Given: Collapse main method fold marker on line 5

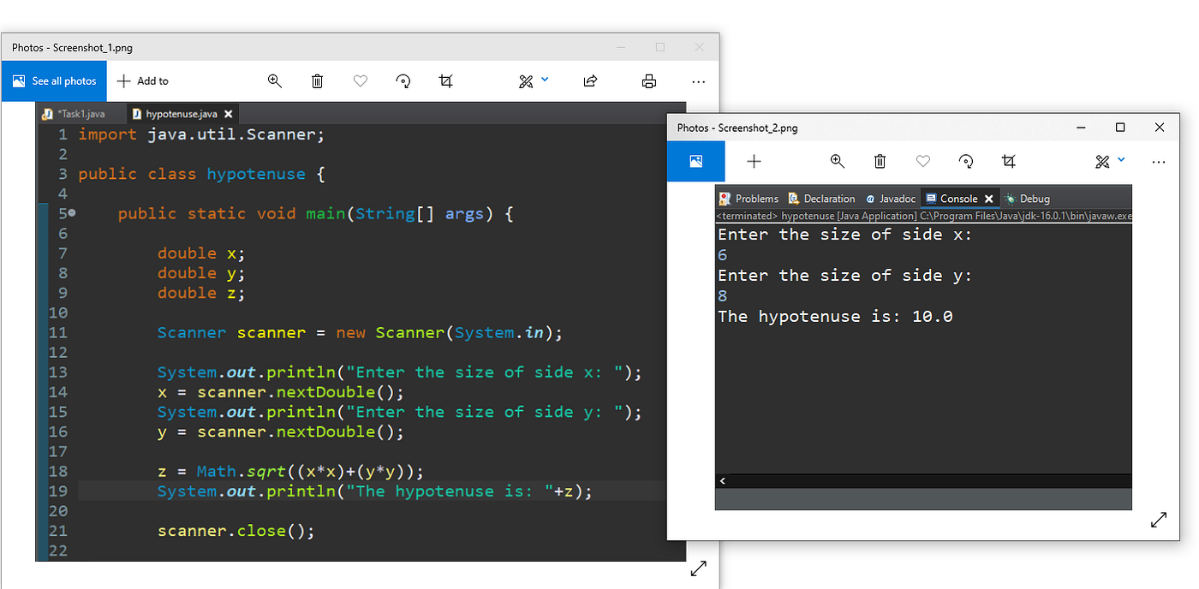Looking at the screenshot, I should 72,213.
